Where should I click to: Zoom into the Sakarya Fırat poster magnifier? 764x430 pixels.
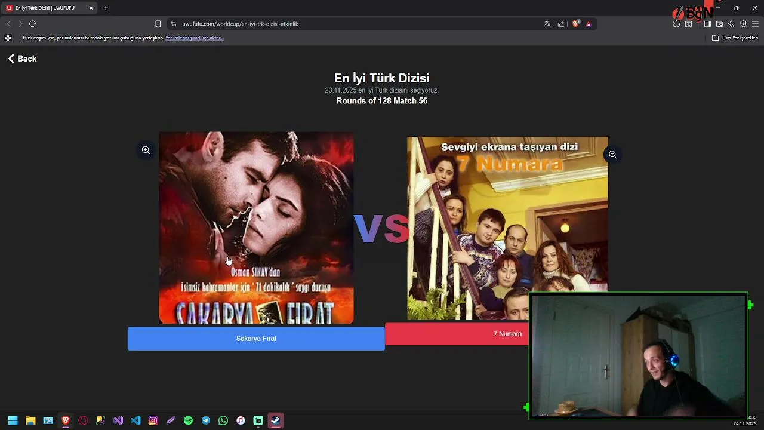click(x=146, y=150)
